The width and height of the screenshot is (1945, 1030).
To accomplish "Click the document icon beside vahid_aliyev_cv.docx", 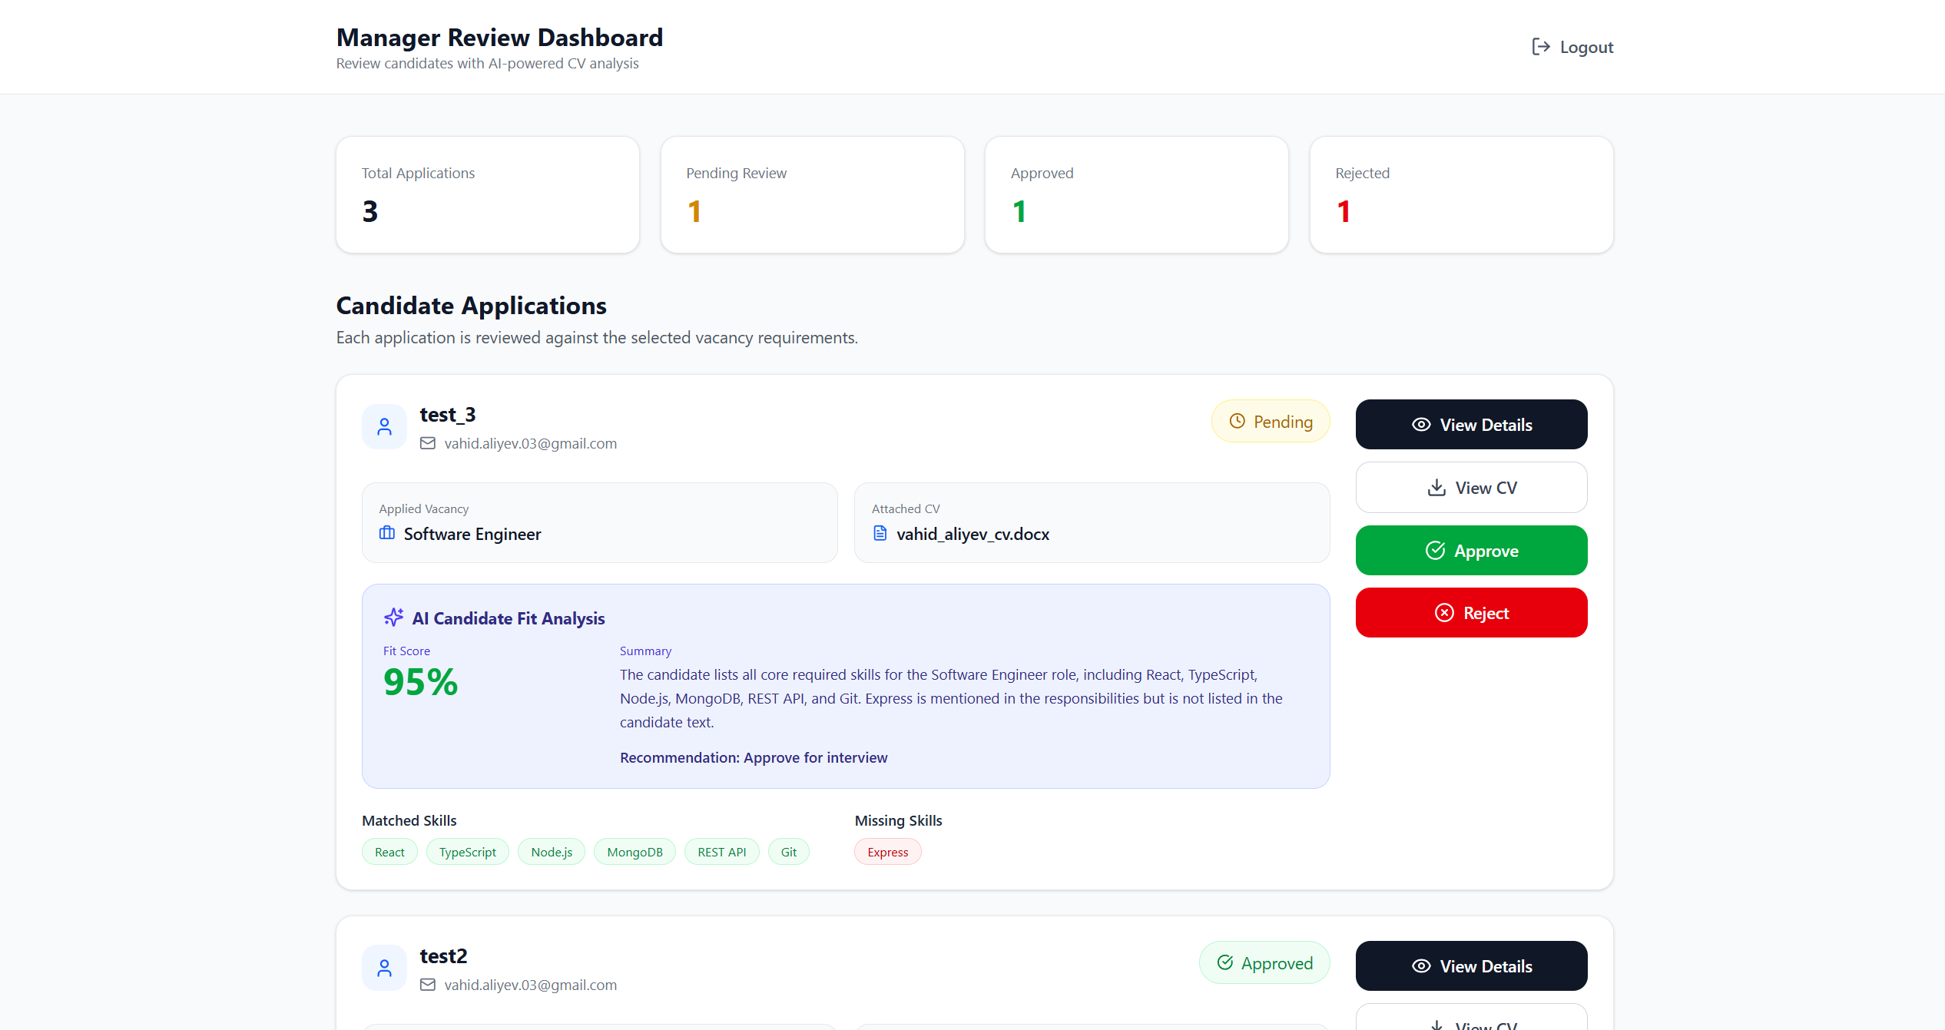I will tap(880, 533).
